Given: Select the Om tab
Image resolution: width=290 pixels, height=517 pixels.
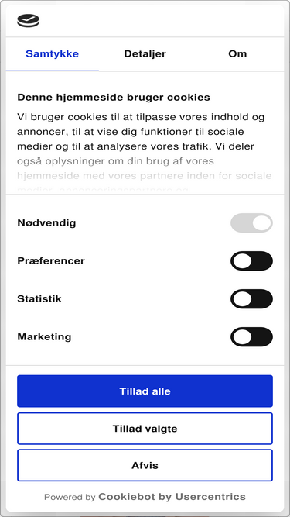Looking at the screenshot, I should 237,54.
